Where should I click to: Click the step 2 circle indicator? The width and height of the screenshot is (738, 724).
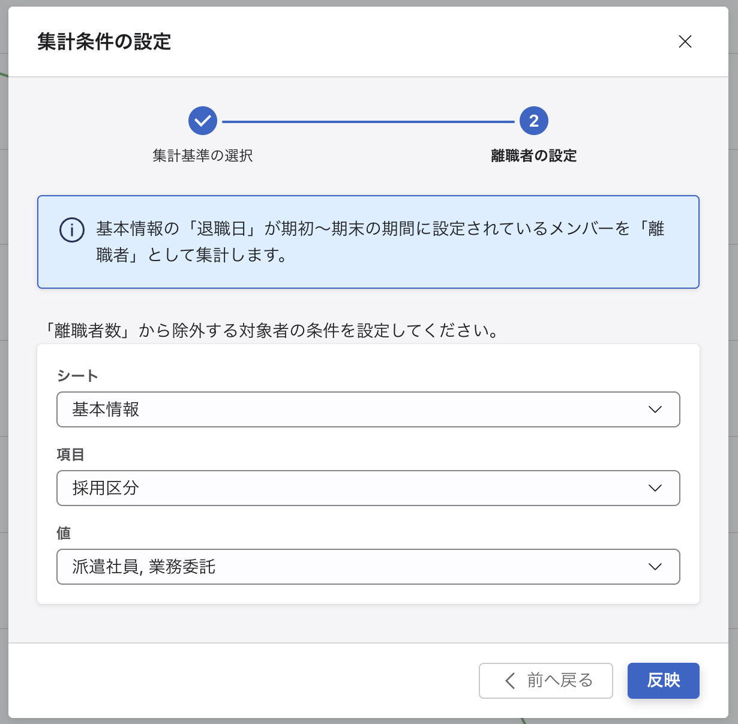click(534, 121)
